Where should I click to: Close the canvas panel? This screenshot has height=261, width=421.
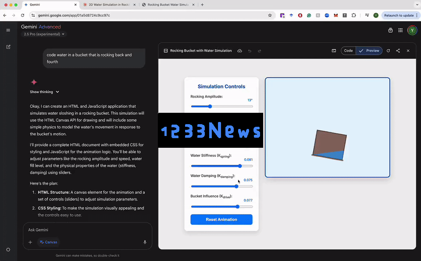(x=408, y=51)
